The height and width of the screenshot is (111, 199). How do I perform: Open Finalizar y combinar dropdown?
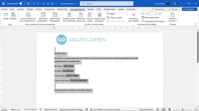click(172, 17)
